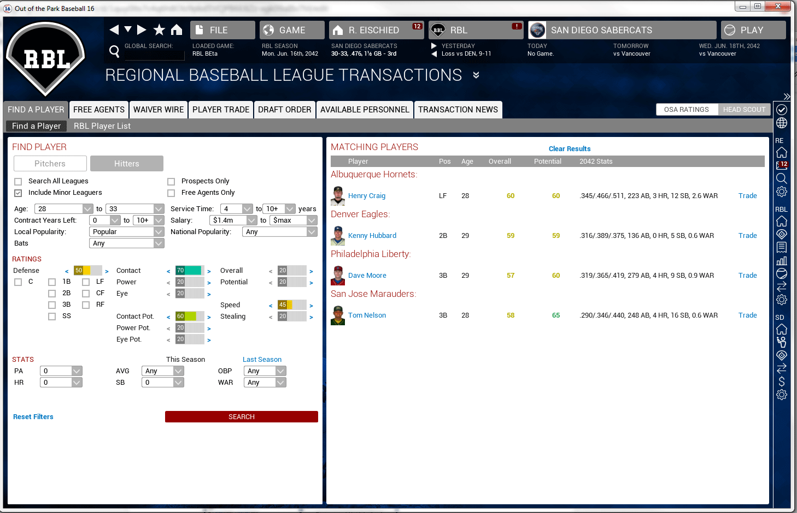Click the global search magnifier icon
The height and width of the screenshot is (513, 797).
click(114, 51)
